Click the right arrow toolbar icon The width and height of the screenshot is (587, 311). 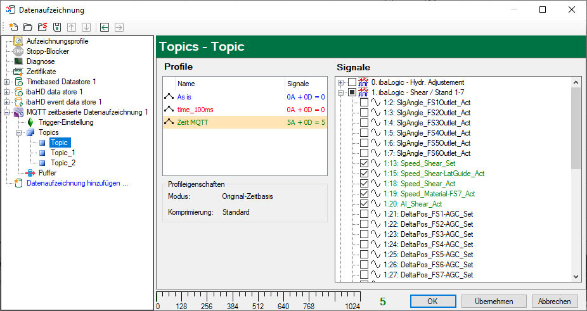coord(119,27)
